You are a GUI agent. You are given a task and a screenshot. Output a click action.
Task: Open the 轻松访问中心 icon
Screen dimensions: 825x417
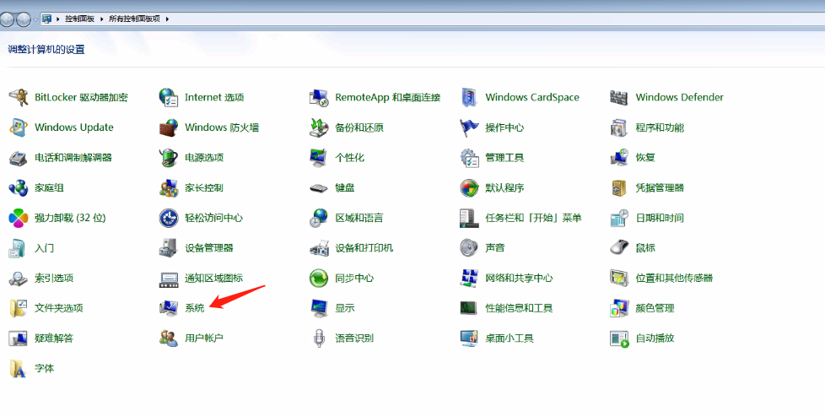click(x=169, y=218)
